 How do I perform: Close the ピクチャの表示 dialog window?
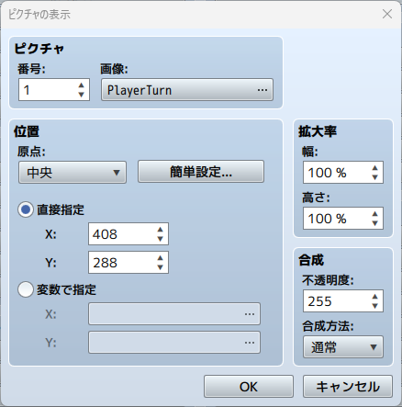(x=387, y=14)
